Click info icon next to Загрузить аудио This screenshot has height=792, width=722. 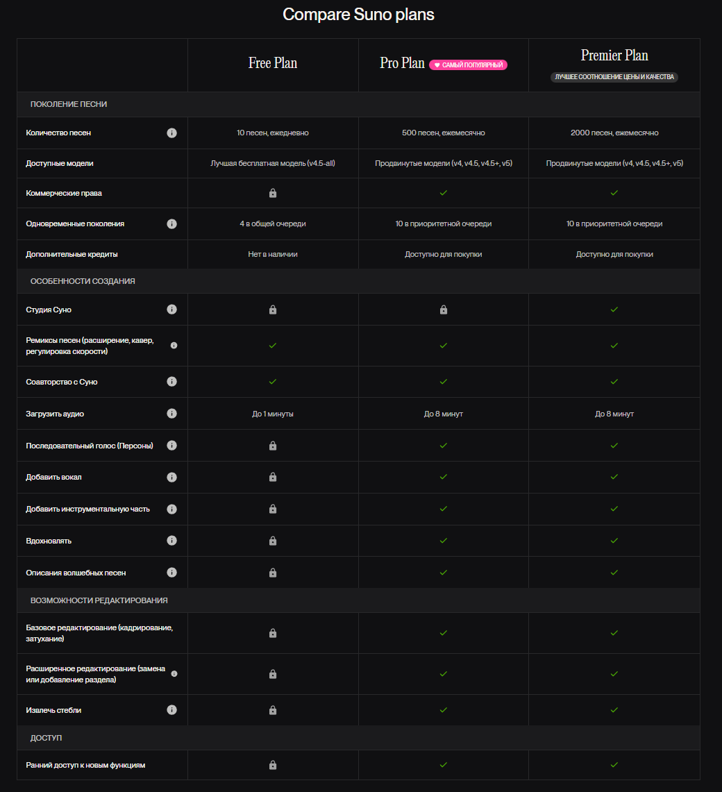tap(171, 414)
